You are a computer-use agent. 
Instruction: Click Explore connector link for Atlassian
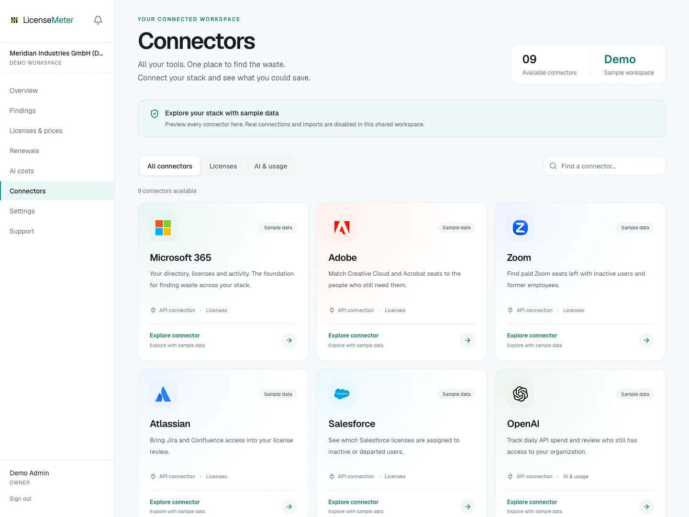pos(175,502)
